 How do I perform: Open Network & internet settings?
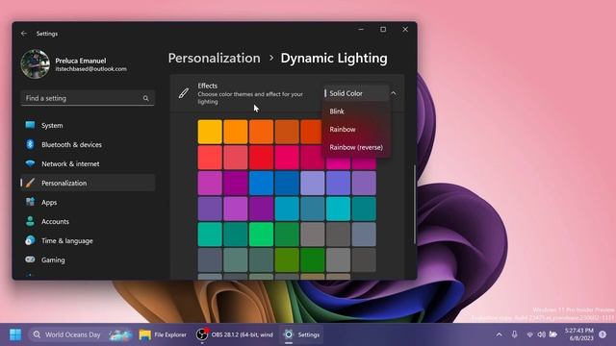(88, 163)
